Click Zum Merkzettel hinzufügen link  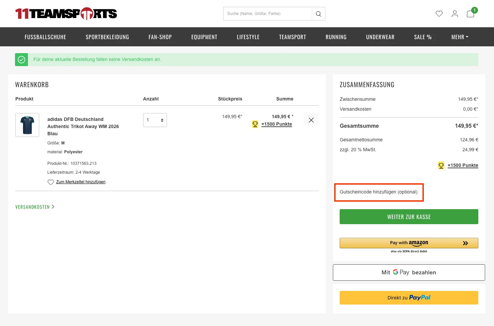[81, 182]
